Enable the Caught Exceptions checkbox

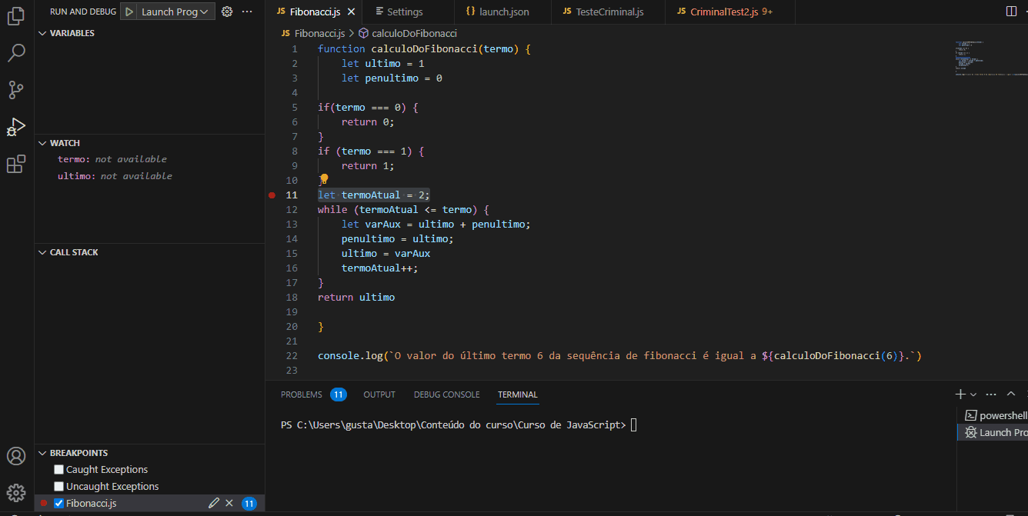pyautogui.click(x=58, y=469)
